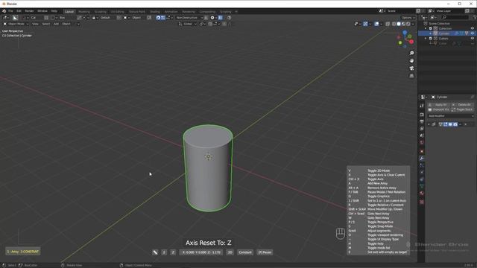Image resolution: width=477 pixels, height=268 pixels.
Task: Toggle visibility of Cutters collection
Action: pos(473,39)
